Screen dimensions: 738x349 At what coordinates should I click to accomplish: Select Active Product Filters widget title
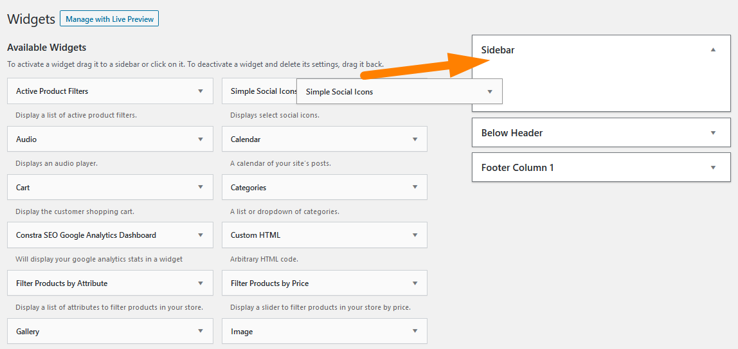tap(52, 91)
